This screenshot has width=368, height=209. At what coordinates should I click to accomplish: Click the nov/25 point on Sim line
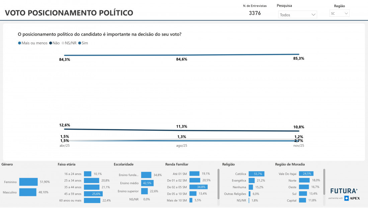pos(299,54)
